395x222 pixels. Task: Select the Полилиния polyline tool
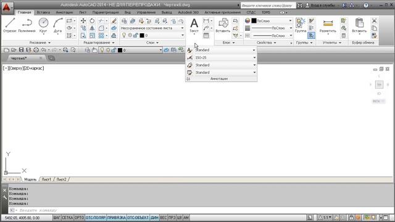27,25
